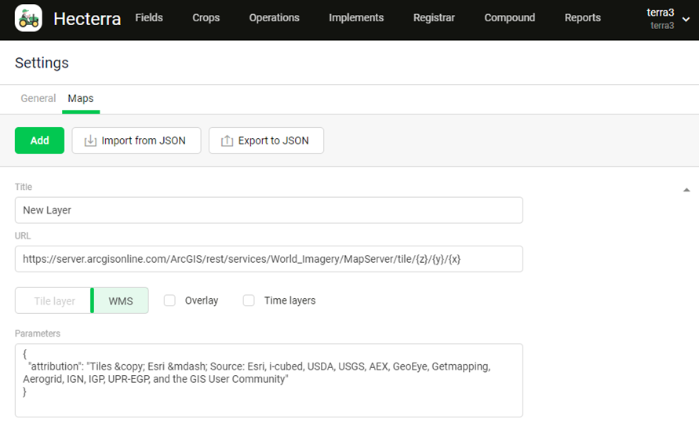Toggle the Time layers checkbox
Viewport: 699px width, 430px height.
point(249,301)
